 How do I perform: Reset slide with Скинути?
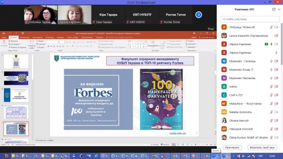pyautogui.click(x=41, y=44)
